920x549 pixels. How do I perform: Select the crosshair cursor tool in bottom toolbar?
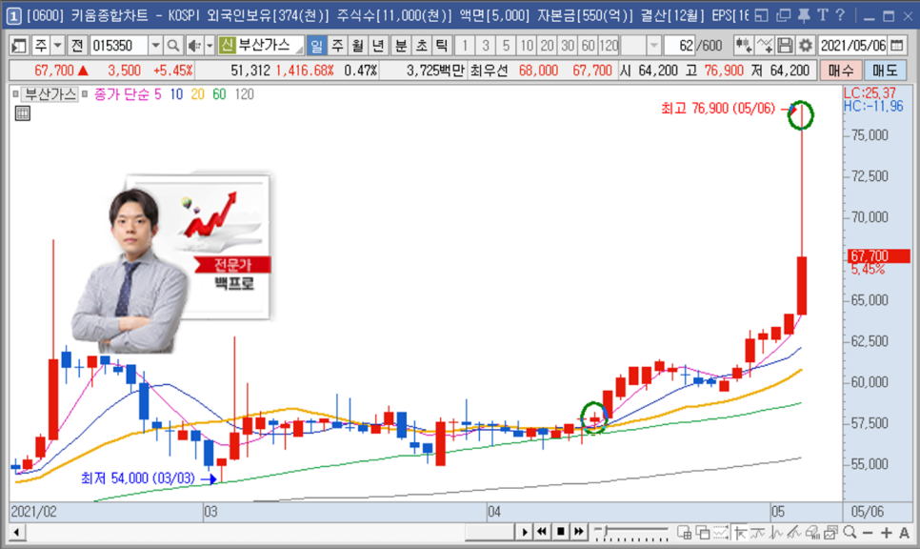point(739,532)
